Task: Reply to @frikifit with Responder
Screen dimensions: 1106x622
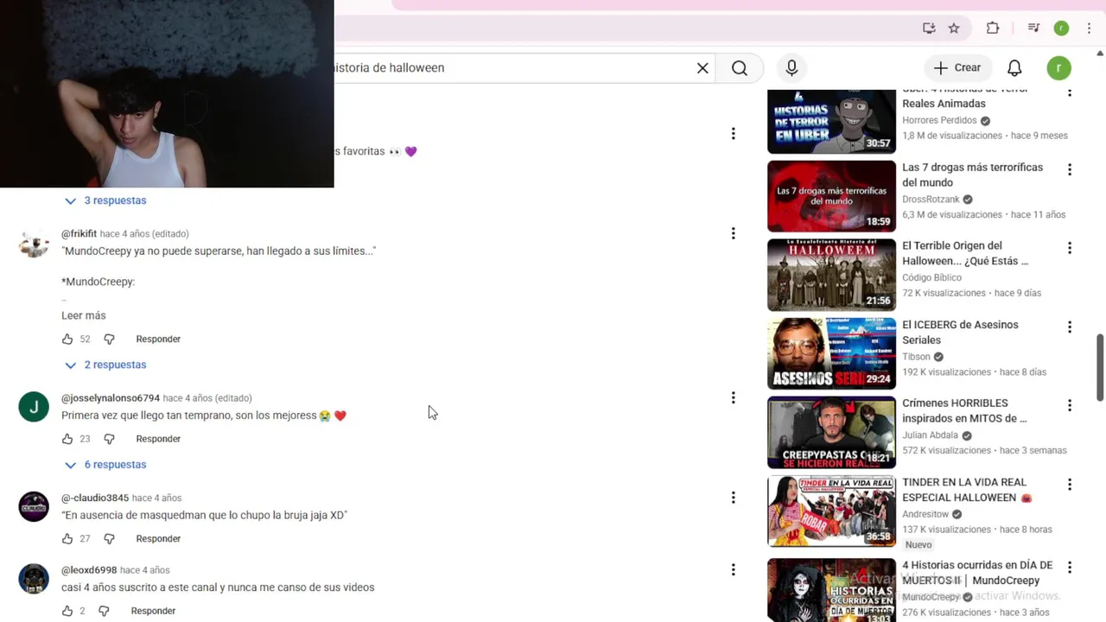Action: pyautogui.click(x=158, y=340)
